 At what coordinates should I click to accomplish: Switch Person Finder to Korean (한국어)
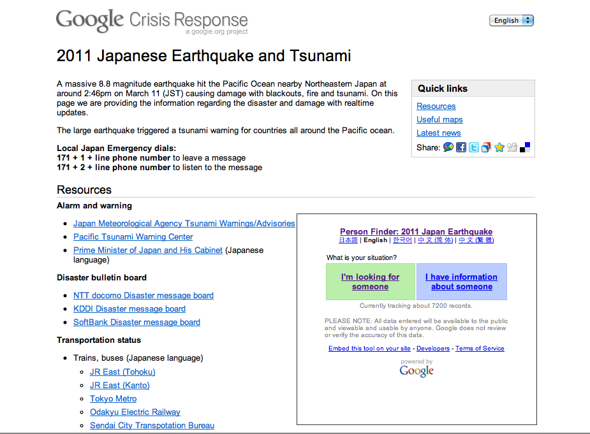402,240
